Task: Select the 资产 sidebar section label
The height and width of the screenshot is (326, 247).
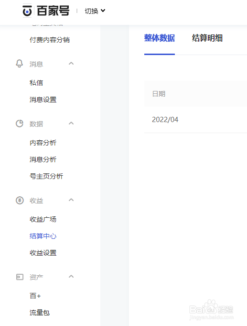Action: (x=36, y=277)
